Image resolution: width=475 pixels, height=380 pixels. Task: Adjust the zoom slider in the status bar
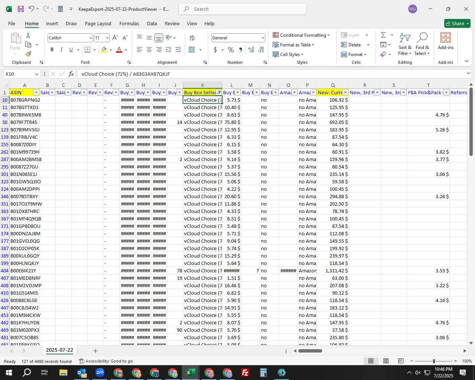pyautogui.click(x=433, y=361)
